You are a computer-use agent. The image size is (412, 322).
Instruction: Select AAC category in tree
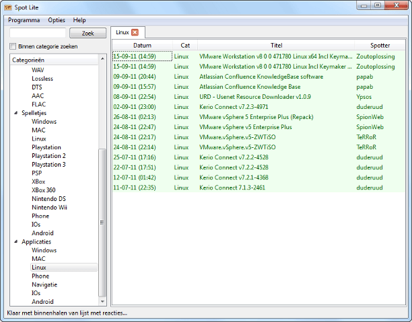click(38, 95)
